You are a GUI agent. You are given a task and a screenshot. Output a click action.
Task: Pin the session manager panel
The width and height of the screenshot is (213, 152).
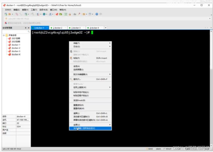tap(25, 28)
